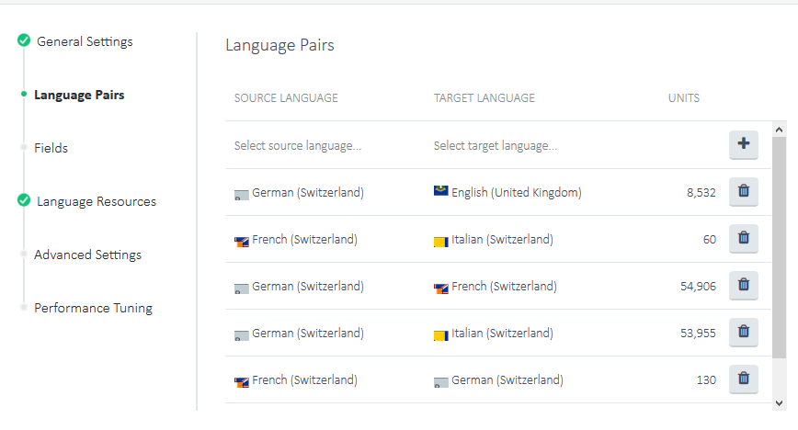Switch to Performance Tuning step
The width and height of the screenshot is (798, 430).
93,308
